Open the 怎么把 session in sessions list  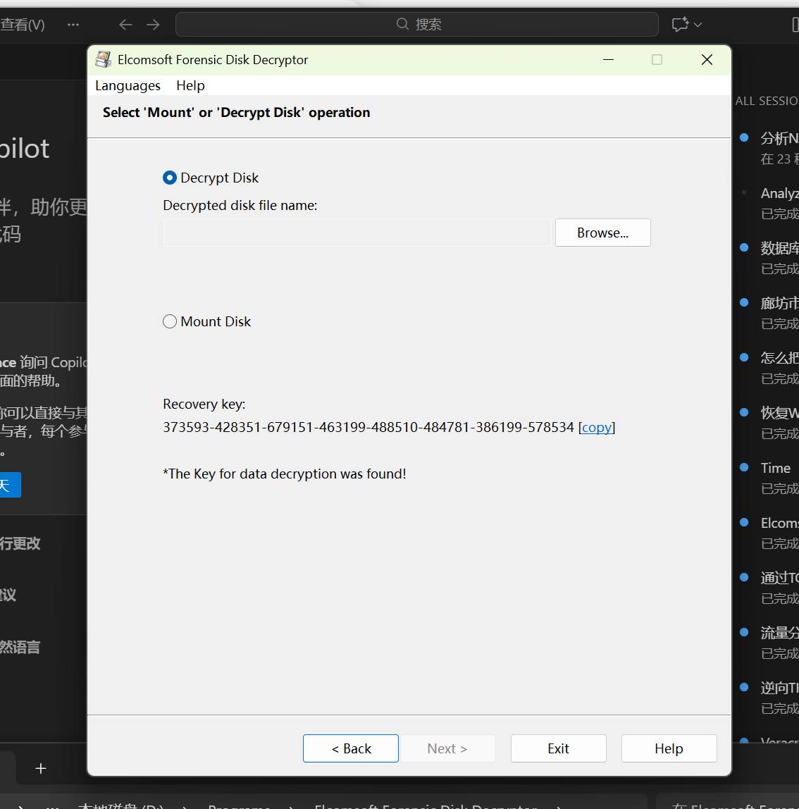click(x=768, y=368)
